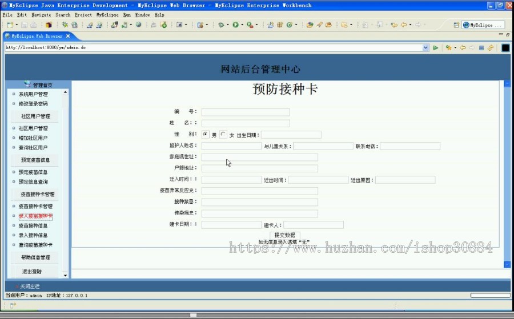
Task: Click the browser refresh icon
Action: coord(491,48)
